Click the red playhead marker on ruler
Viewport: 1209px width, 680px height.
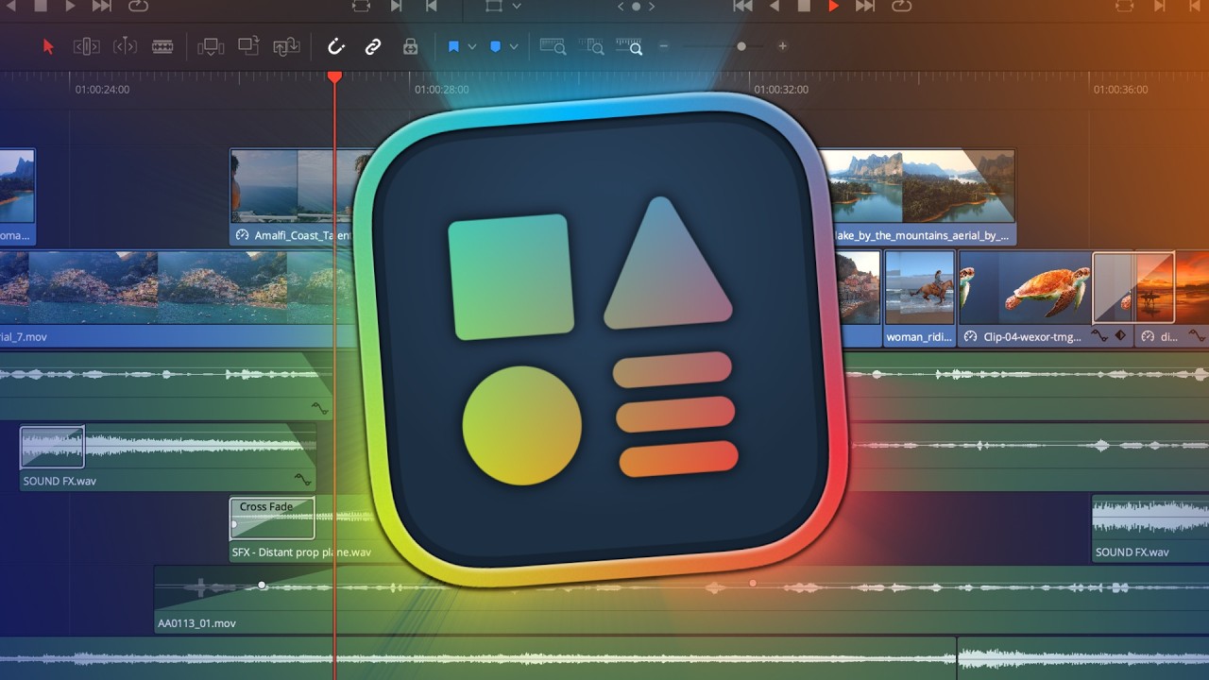point(334,76)
